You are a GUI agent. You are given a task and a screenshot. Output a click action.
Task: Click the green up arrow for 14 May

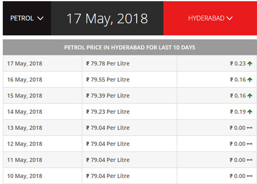[250, 112]
